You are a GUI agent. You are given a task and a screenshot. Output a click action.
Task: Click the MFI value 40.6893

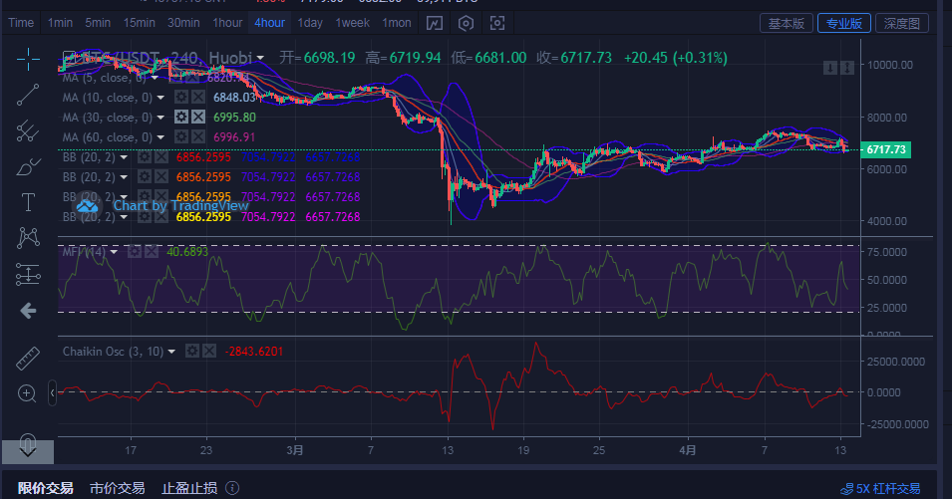[187, 252]
